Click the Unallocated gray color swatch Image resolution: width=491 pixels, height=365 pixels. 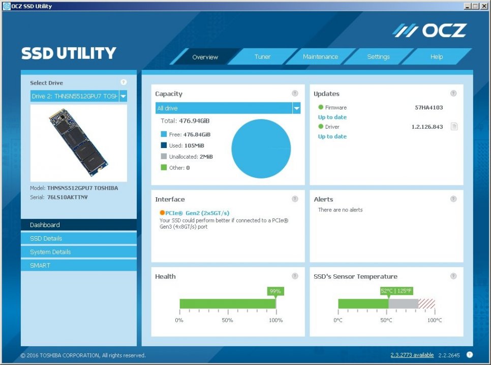coord(164,157)
